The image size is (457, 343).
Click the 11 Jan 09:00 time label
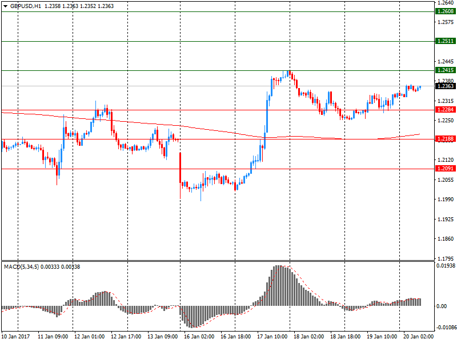(x=53, y=337)
